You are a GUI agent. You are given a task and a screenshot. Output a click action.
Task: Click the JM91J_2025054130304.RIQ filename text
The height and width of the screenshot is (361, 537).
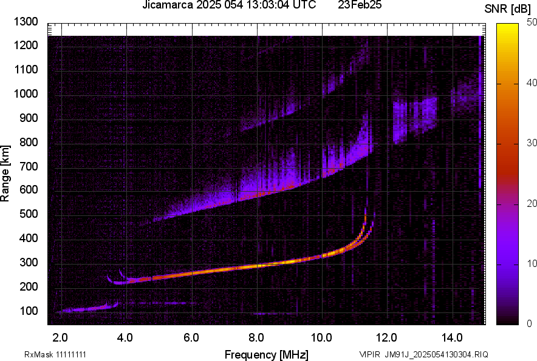coord(437,354)
